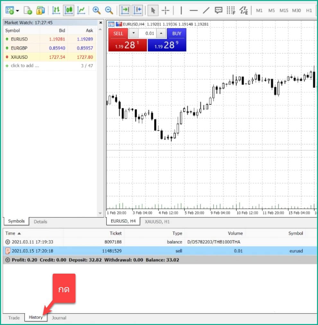Zoom out on the chart
This screenshot has width=318, height=325.
[109, 10]
